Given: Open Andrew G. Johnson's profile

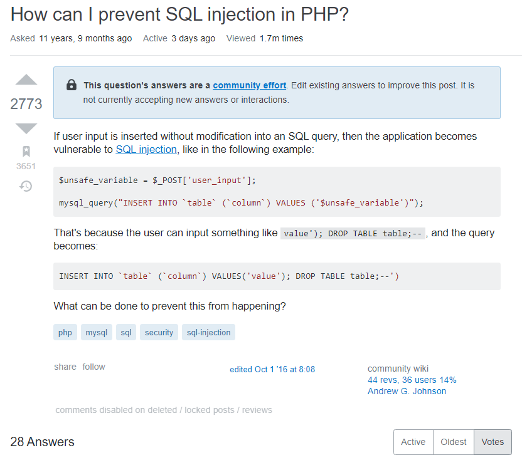Looking at the screenshot, I should [407, 391].
